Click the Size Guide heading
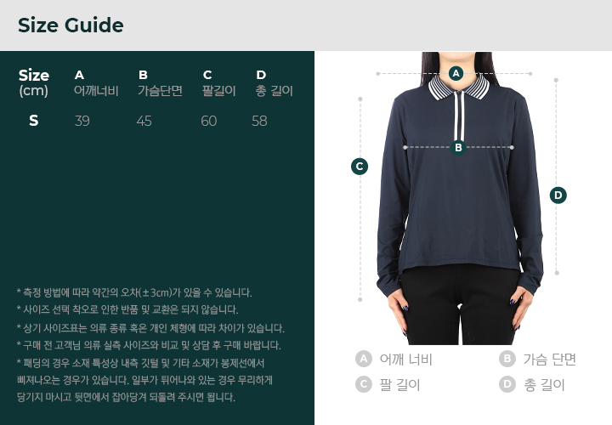The width and height of the screenshot is (612, 425). coord(71,25)
